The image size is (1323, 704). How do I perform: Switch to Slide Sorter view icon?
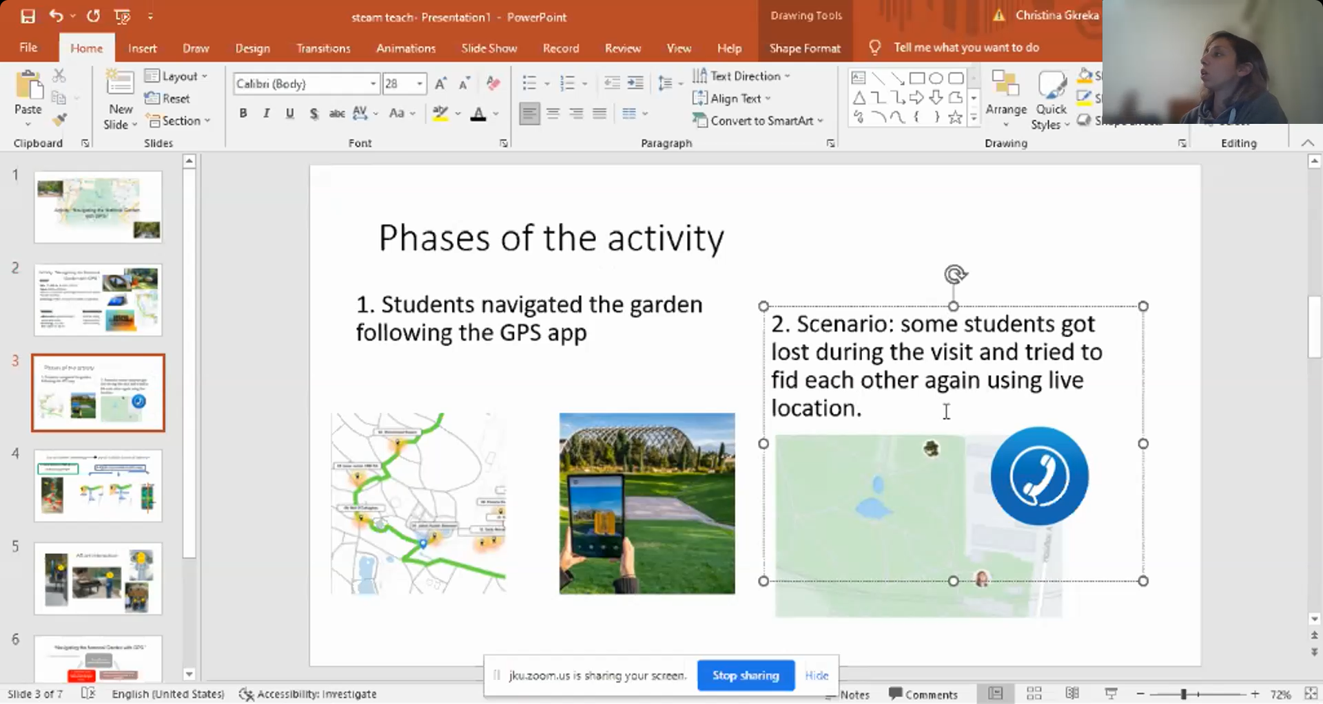click(1034, 694)
